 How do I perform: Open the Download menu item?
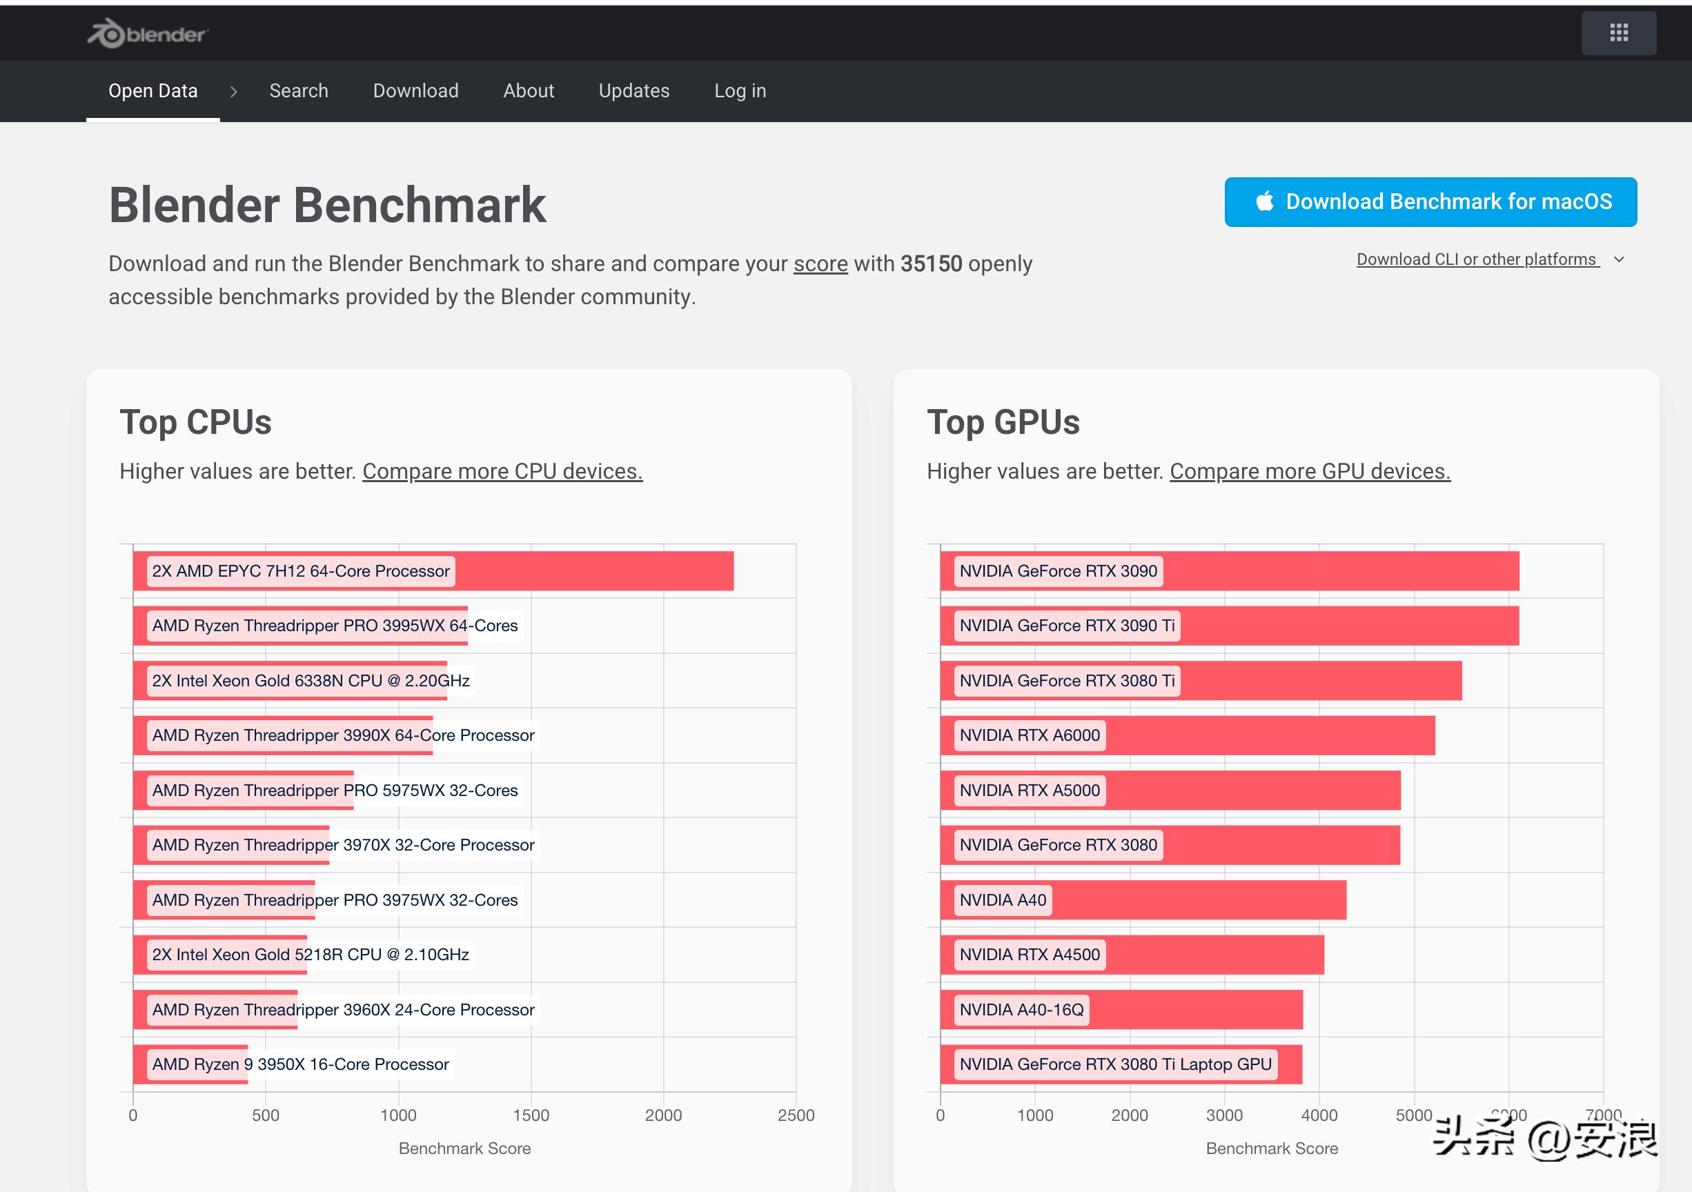click(x=415, y=90)
